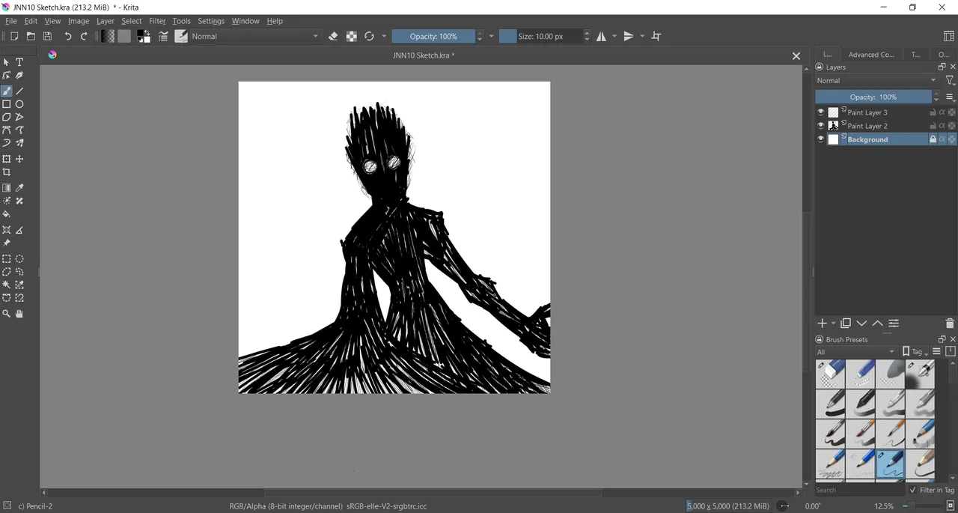Open layer properties button
This screenshot has width=958, height=513.
[894, 324]
